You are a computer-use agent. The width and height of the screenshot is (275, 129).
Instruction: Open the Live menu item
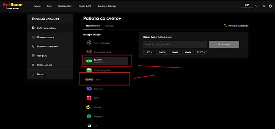tap(49, 6)
